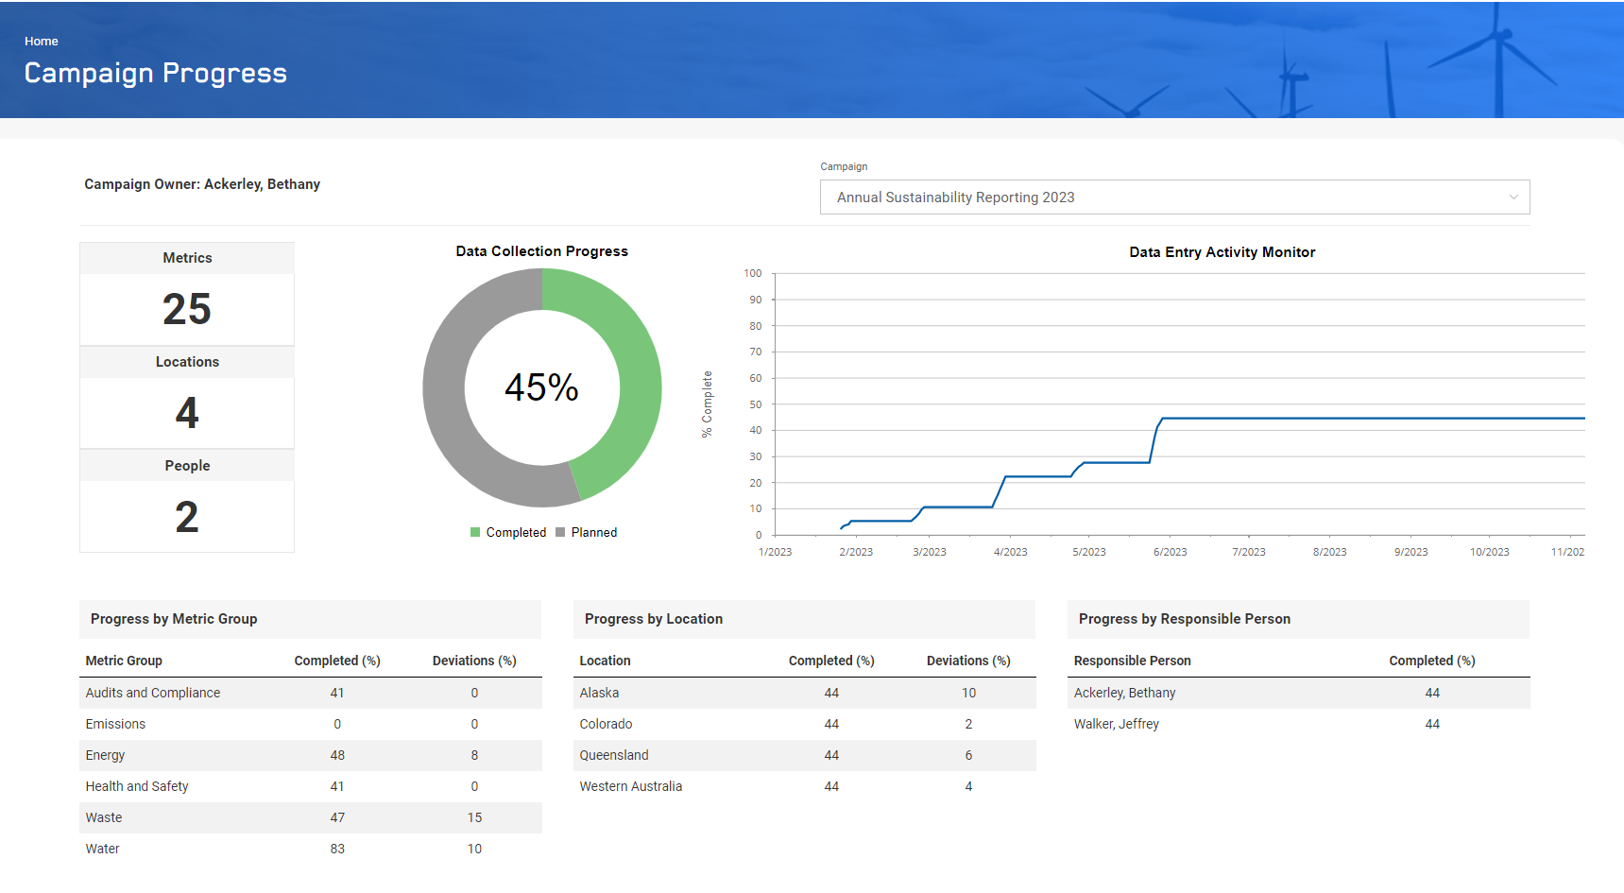Sort by the Metric Group column header
Screen dimensions: 1624x893
click(124, 661)
